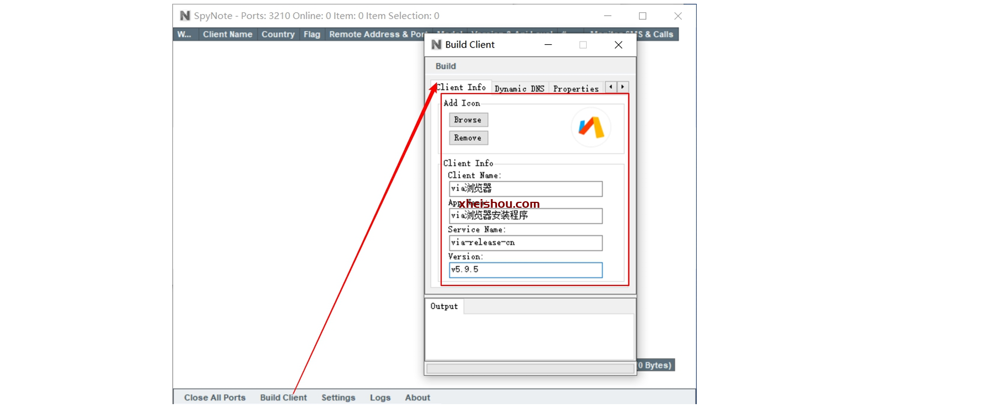The width and height of the screenshot is (999, 416).
Task: Click the Build Client maximize button
Action: click(x=583, y=45)
